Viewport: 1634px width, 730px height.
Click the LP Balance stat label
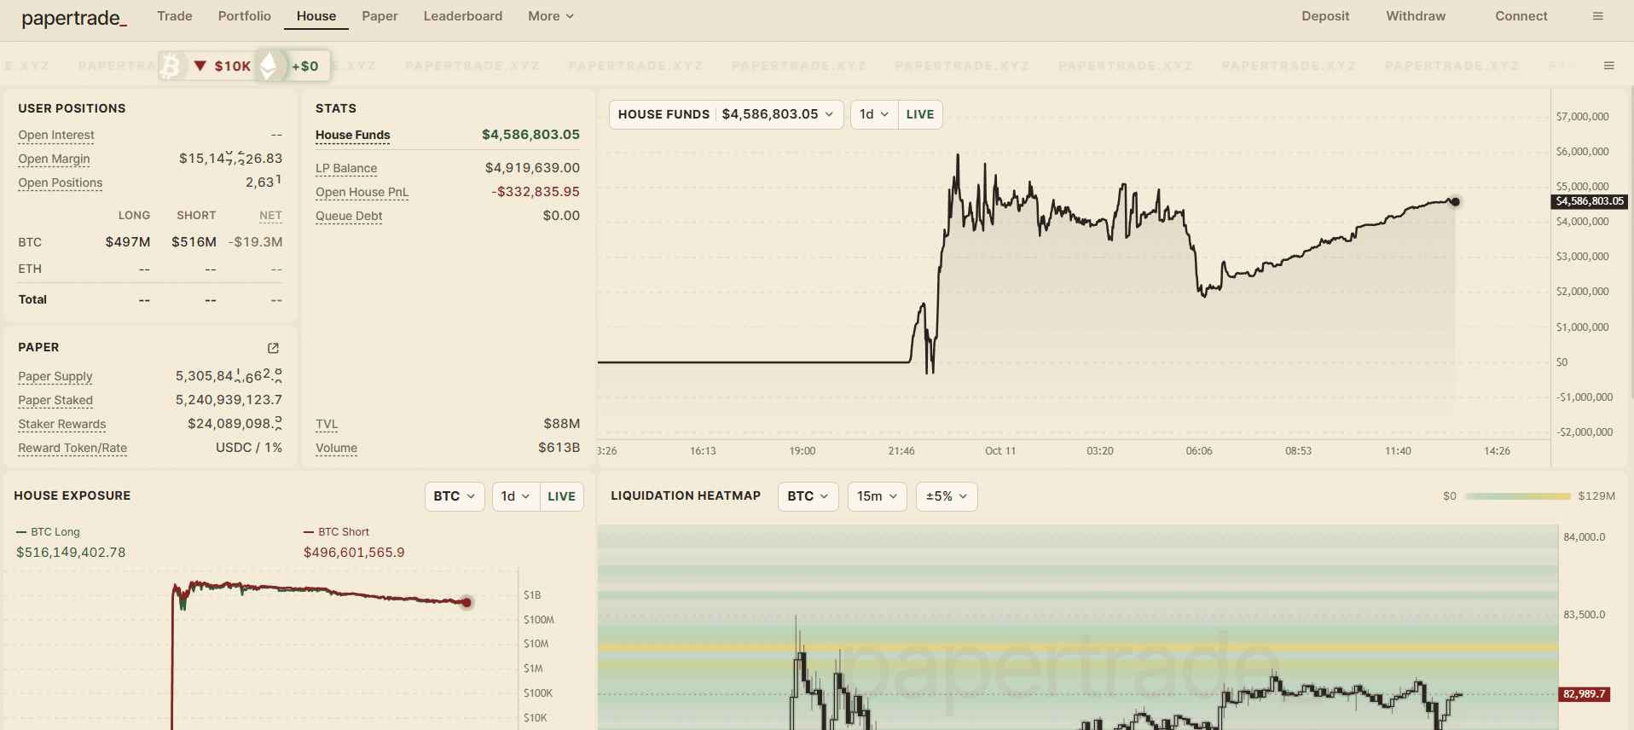pos(346,168)
